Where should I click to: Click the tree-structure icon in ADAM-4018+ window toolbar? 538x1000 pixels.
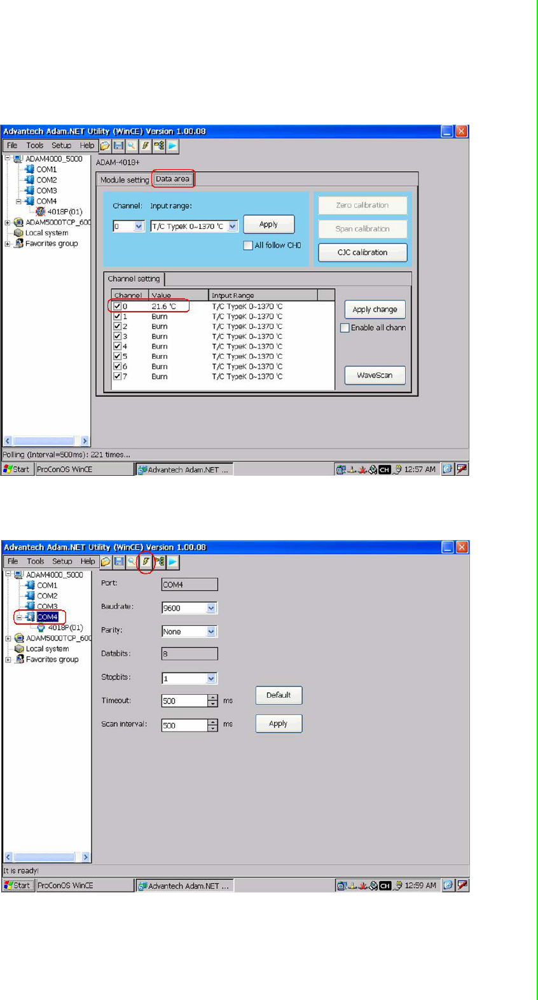pos(159,146)
